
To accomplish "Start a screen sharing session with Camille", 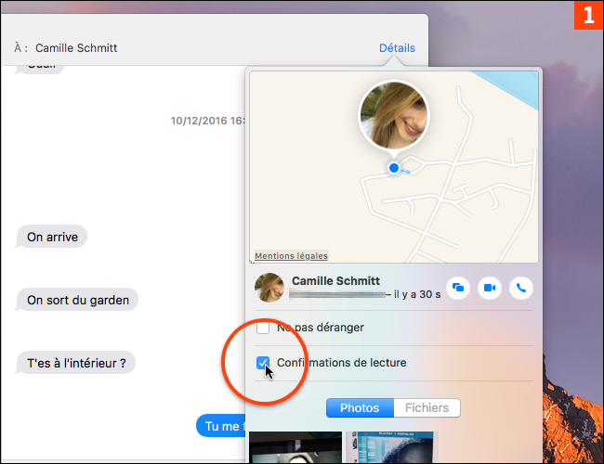I will [x=459, y=288].
